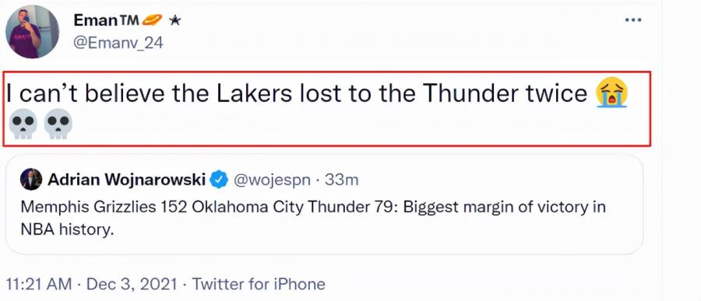Screen dimensions: 701x301
Task: Click the black star icon after the name
Action: 174,20
